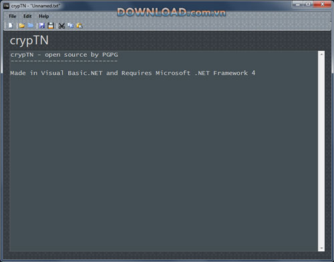Open a file using the yellow folder icon
Screen dimensions: 334x262
click(x=22, y=25)
